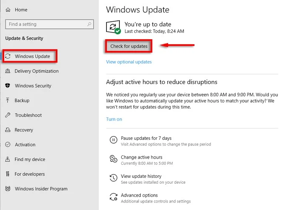285x210 pixels.
Task: Click 'You're up to date' heading
Action: (148, 24)
